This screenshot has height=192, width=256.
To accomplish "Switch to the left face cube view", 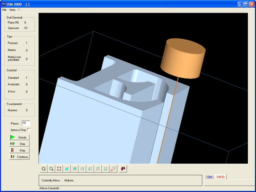I will [90, 169].
